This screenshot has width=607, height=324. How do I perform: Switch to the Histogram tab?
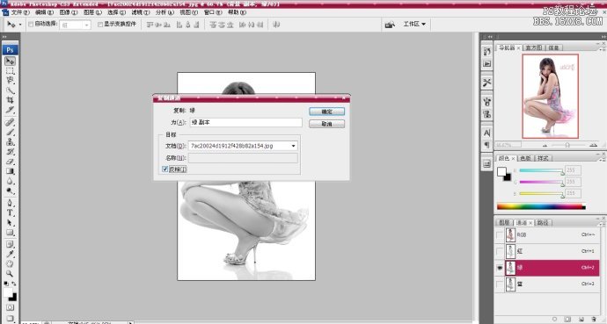pos(534,48)
